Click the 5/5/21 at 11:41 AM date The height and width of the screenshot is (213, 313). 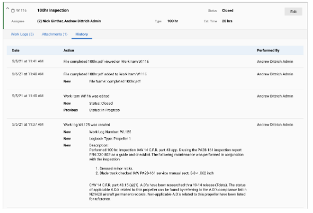[x=28, y=61]
